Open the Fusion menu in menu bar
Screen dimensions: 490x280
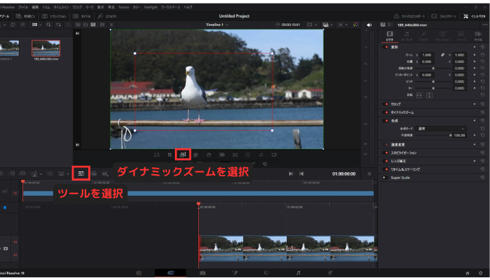[124, 7]
